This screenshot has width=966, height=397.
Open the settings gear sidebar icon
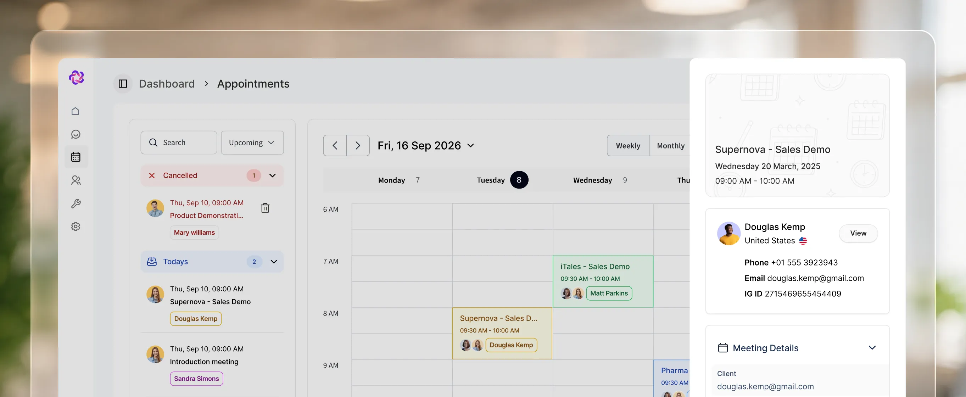[76, 227]
